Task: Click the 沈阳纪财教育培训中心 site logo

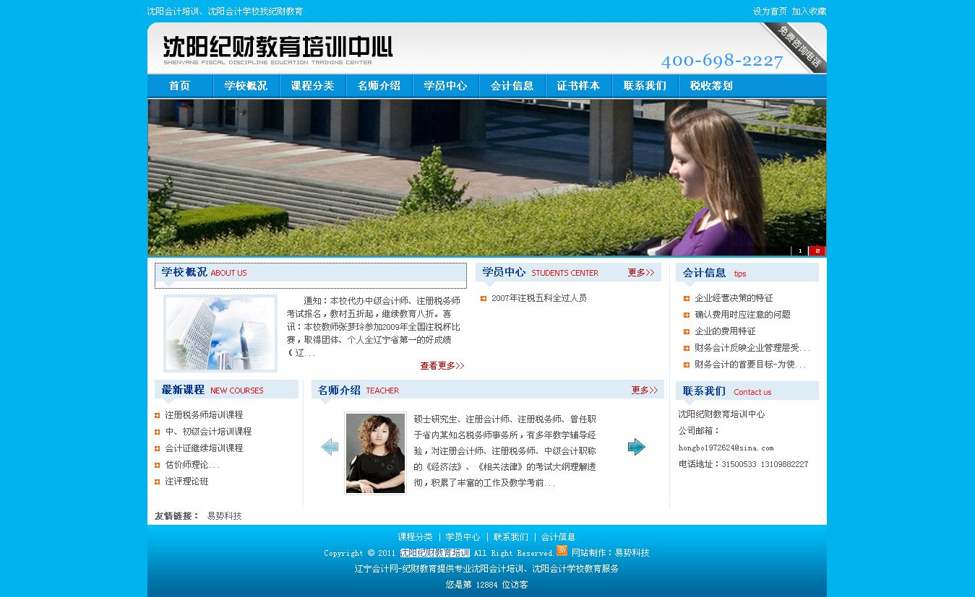Action: [x=278, y=48]
